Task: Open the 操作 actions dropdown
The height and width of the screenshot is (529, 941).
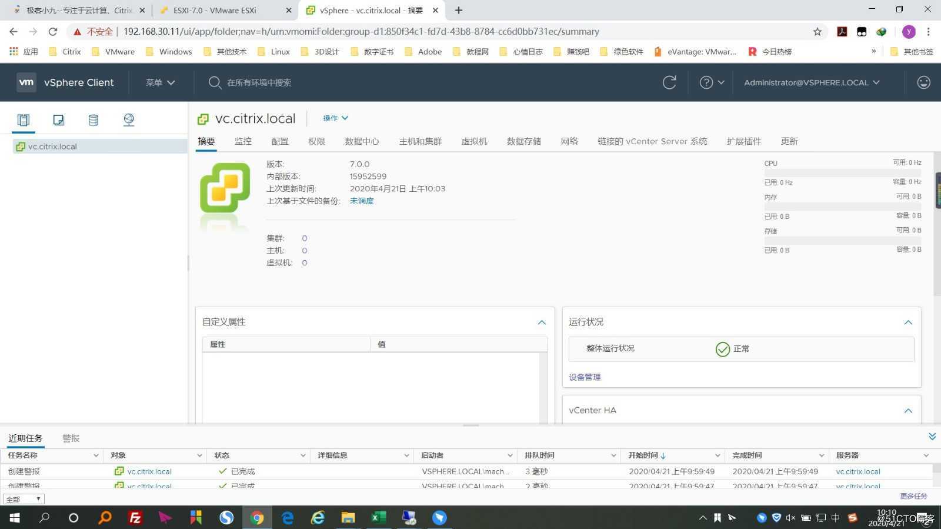Action: click(336, 118)
